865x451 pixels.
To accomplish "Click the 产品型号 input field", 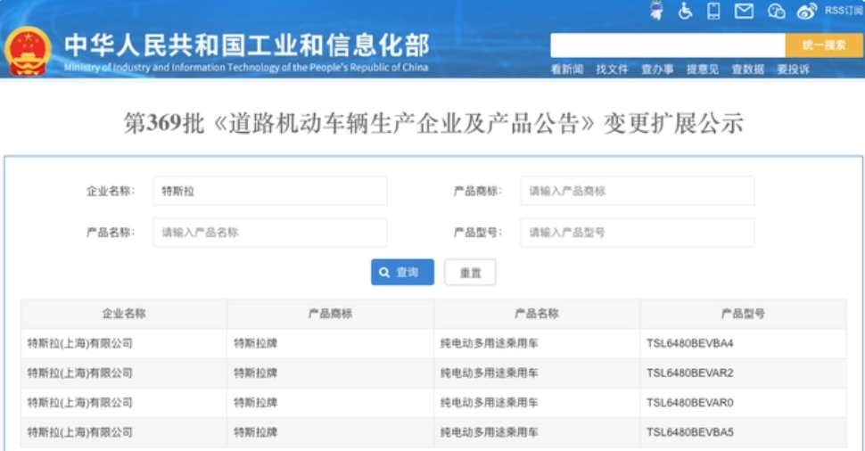I will pos(638,232).
